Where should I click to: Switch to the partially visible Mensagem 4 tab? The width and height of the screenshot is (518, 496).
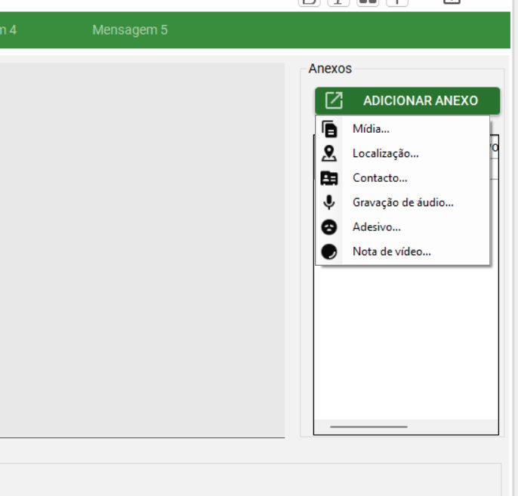coord(8,30)
